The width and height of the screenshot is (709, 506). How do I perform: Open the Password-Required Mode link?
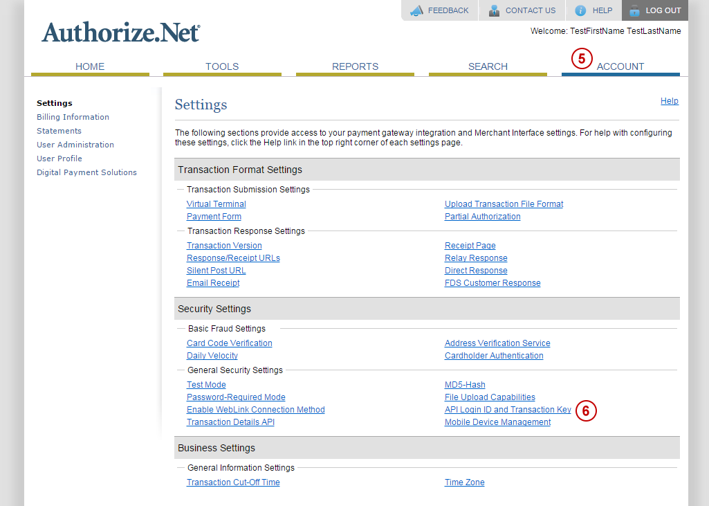[236, 397]
